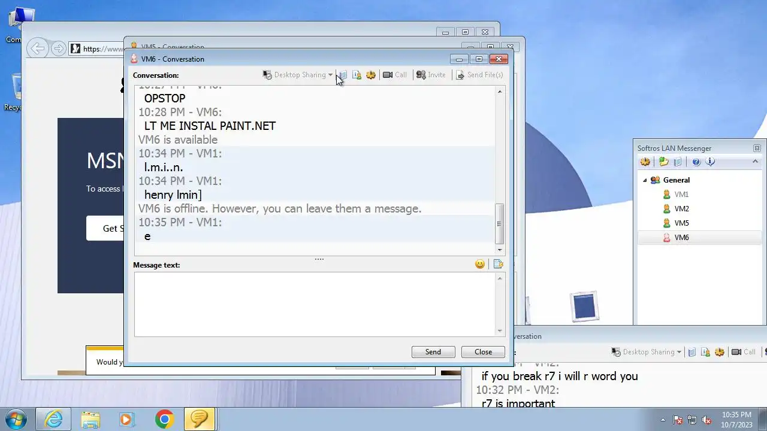Image resolution: width=767 pixels, height=431 pixels.
Task: Collapse the General group in user list
Action: point(645,180)
